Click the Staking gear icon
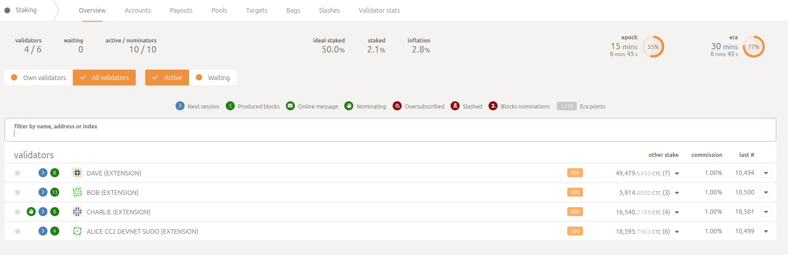This screenshot has height=255, width=788. [7, 10]
